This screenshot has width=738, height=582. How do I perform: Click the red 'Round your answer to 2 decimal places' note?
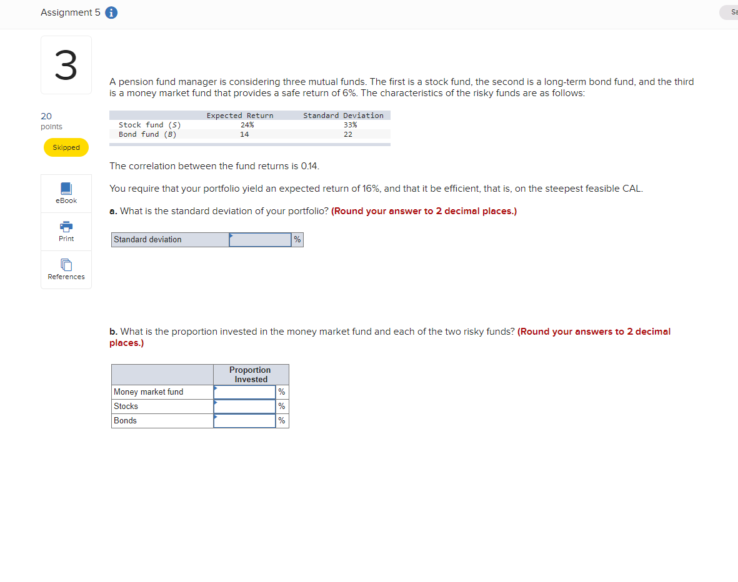click(x=424, y=211)
